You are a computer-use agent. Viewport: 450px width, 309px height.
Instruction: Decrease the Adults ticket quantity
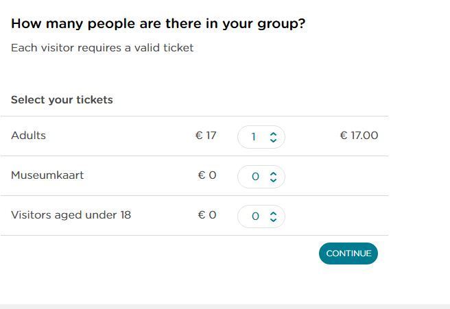tap(273, 140)
